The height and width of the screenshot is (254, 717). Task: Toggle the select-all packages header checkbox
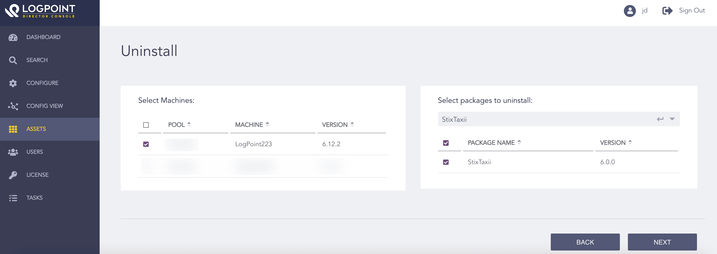pos(446,143)
